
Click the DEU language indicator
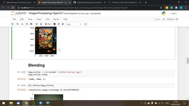(x=167, y=103)
